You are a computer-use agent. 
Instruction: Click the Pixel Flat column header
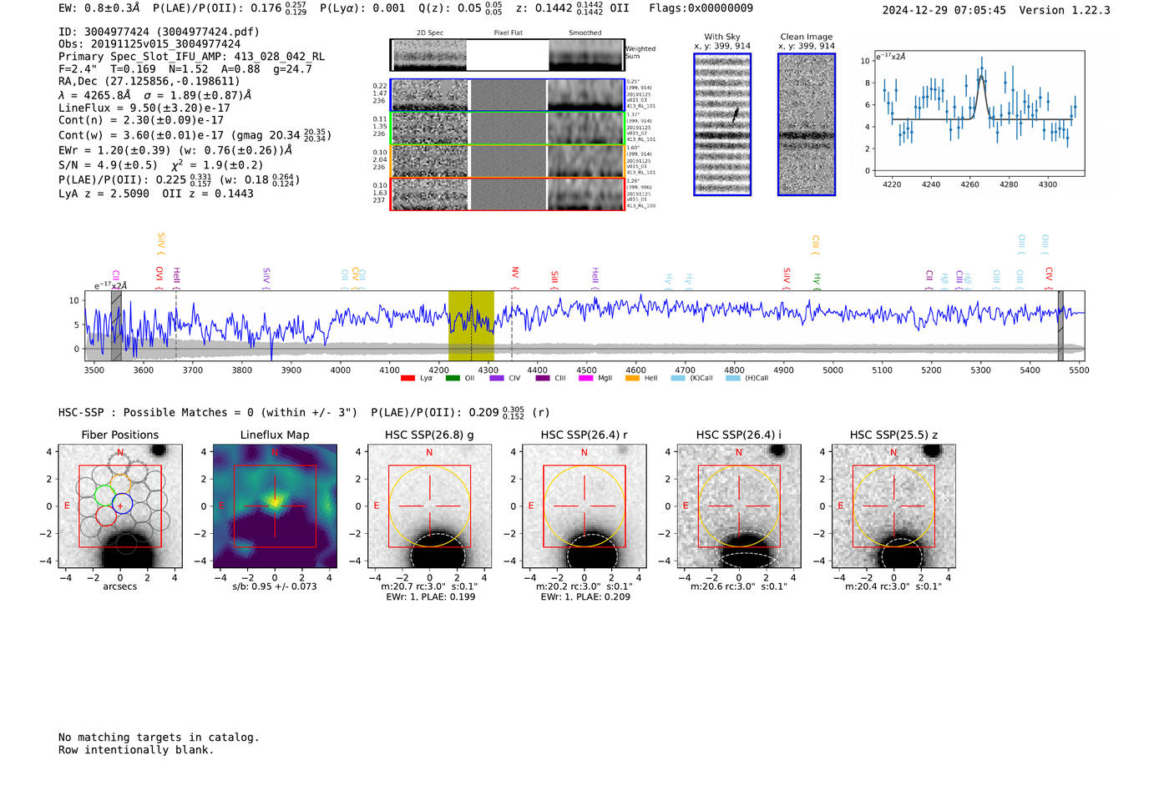tap(508, 33)
